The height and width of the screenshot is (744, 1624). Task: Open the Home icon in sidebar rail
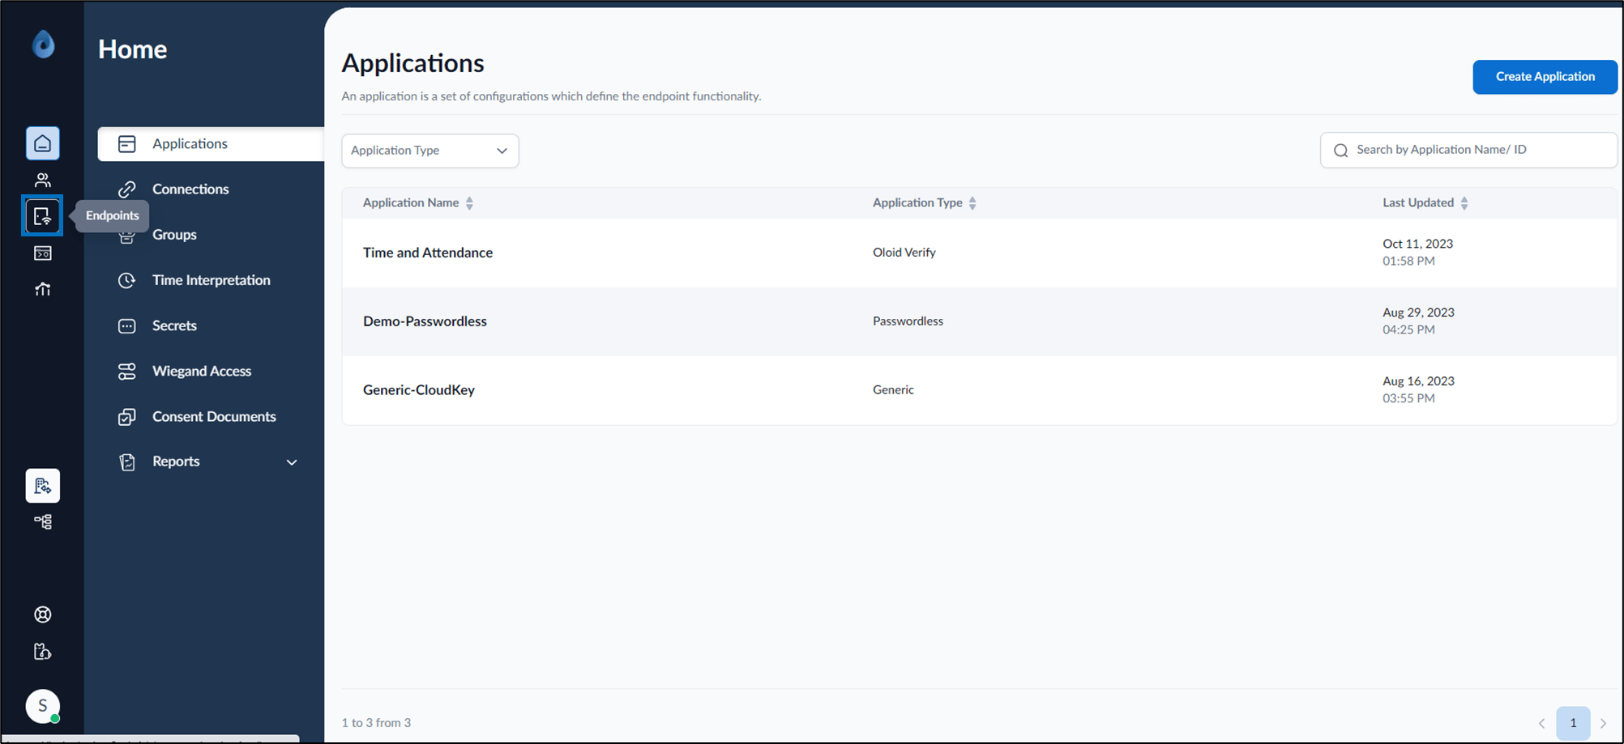[43, 143]
